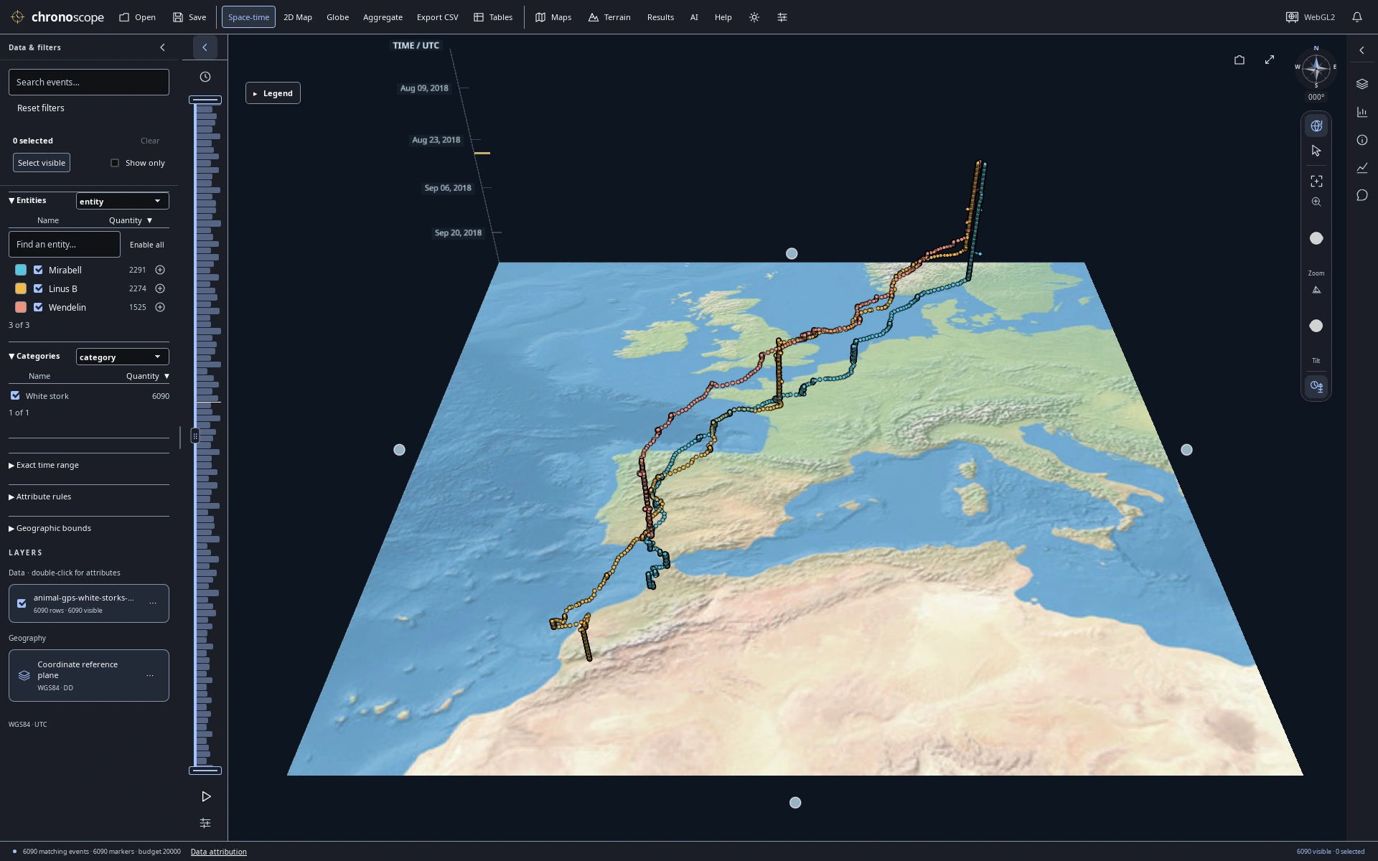Toggle the time-axis globe-clock icon

click(x=1316, y=386)
